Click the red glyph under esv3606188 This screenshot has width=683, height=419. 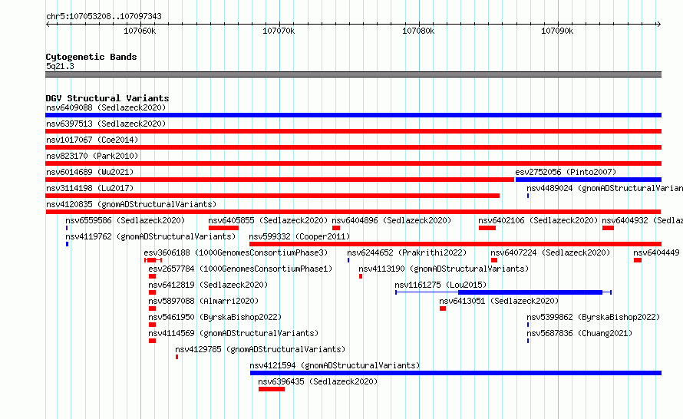coord(153,260)
